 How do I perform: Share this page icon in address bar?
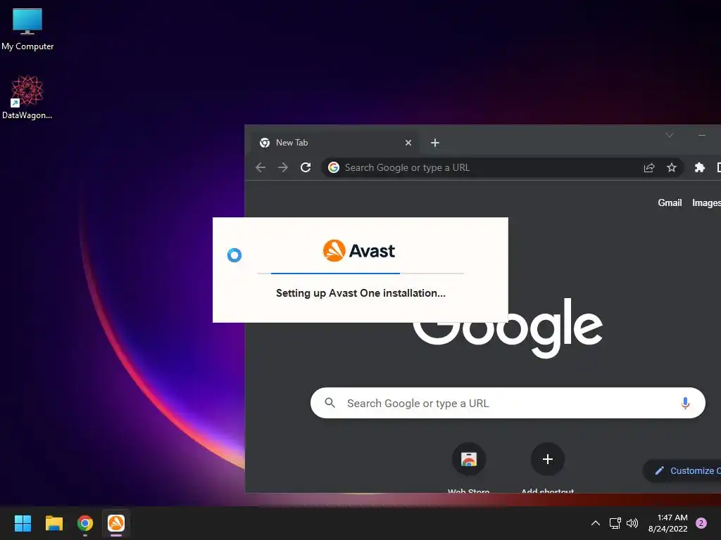[649, 167]
